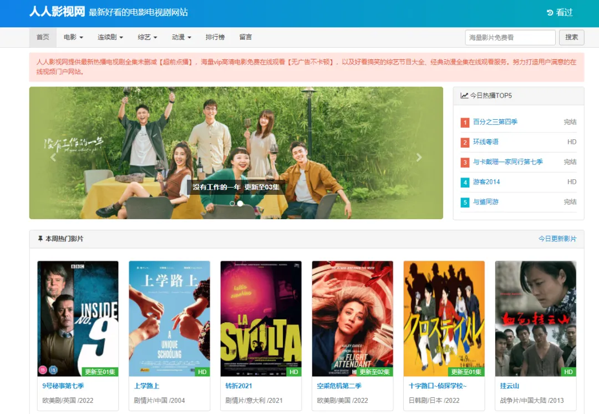Open the 挂云山 title link

point(510,386)
